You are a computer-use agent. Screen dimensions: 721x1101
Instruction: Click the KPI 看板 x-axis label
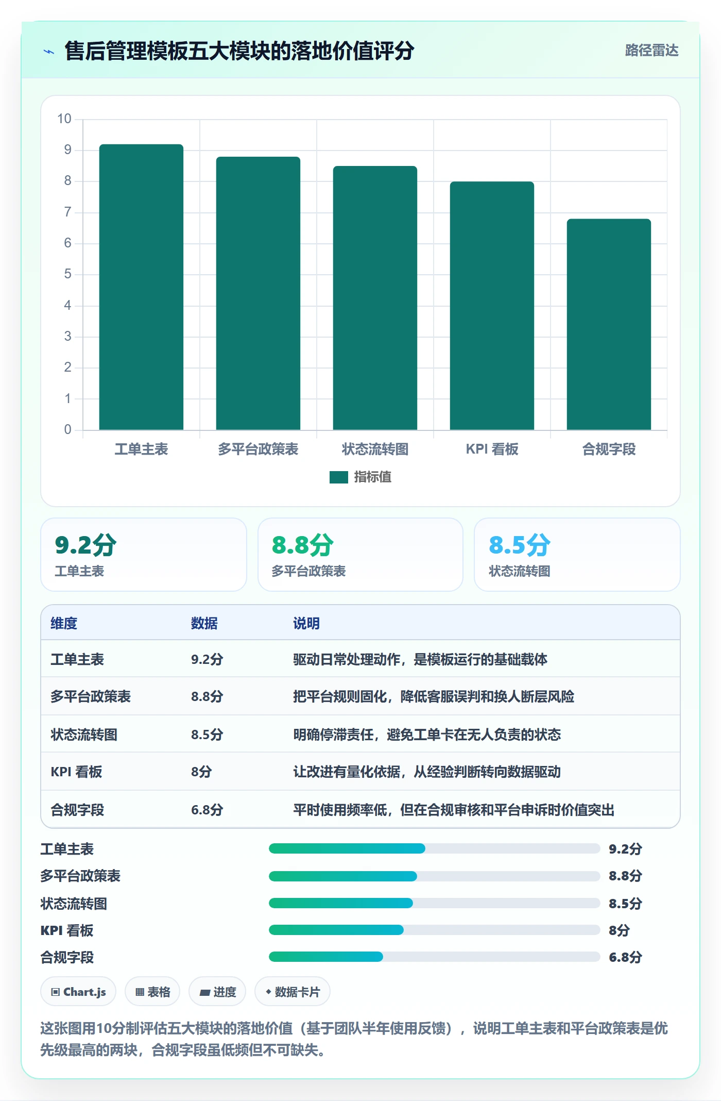click(492, 449)
